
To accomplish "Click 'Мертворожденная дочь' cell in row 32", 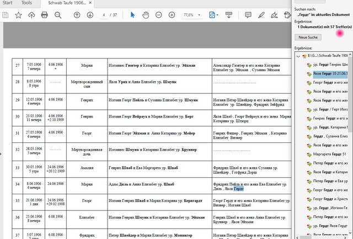I will coord(87,152).
